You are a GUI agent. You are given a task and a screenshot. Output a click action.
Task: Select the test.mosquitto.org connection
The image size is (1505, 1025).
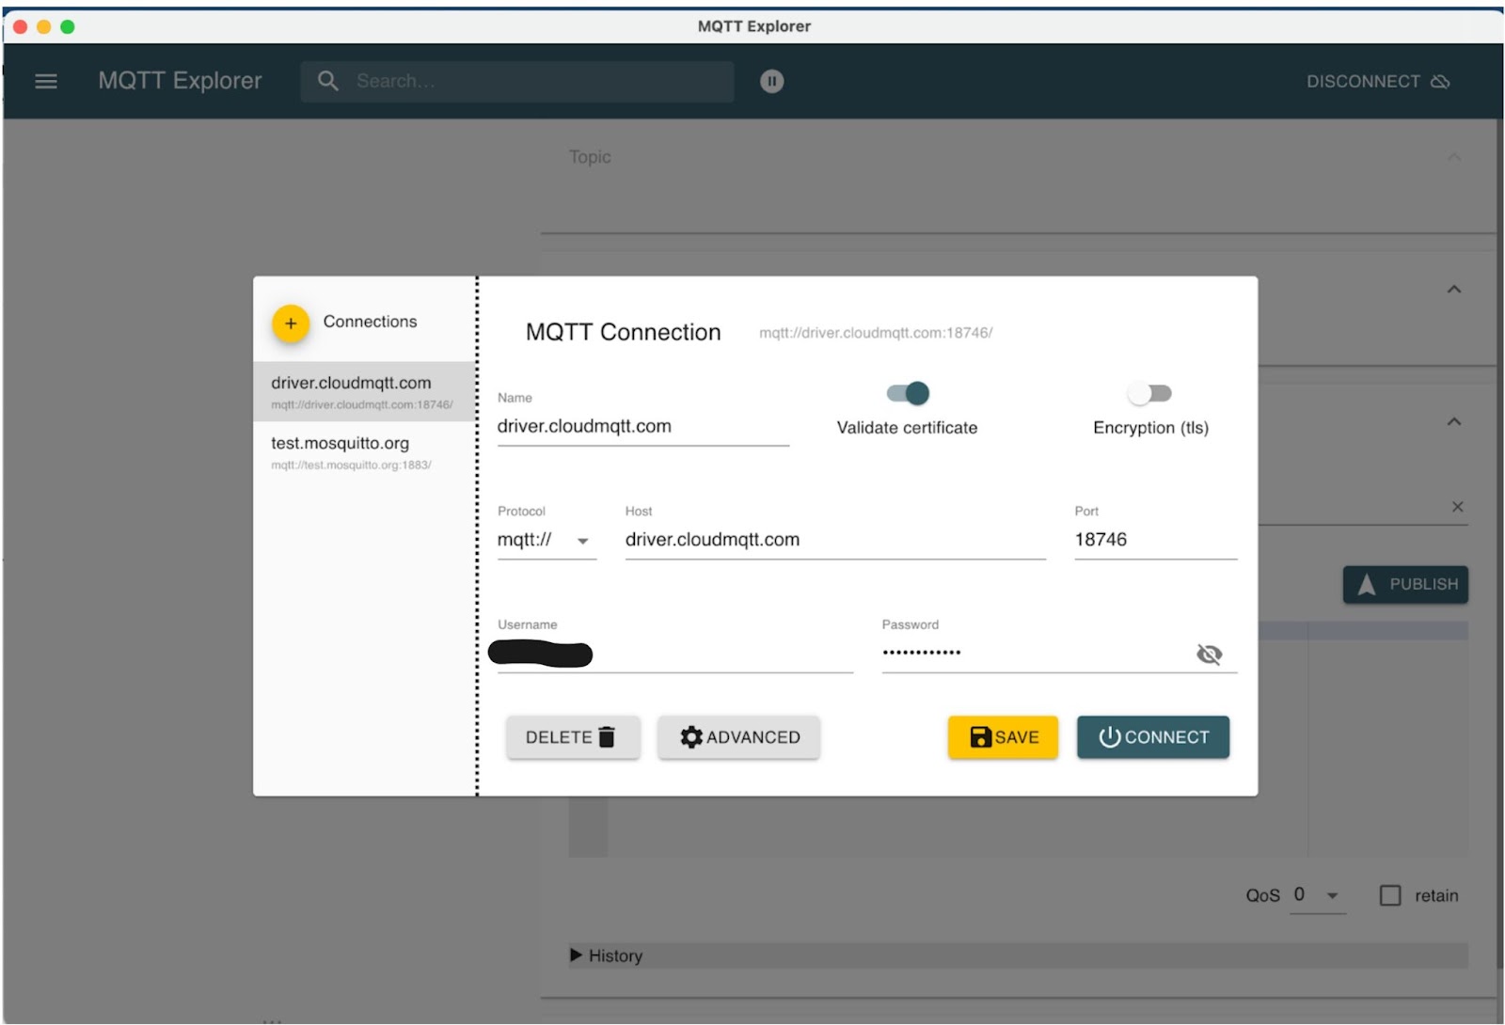pos(364,451)
